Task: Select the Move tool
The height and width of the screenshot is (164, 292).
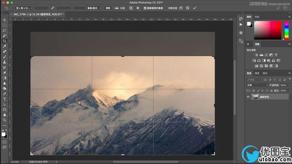Action: coord(5,20)
